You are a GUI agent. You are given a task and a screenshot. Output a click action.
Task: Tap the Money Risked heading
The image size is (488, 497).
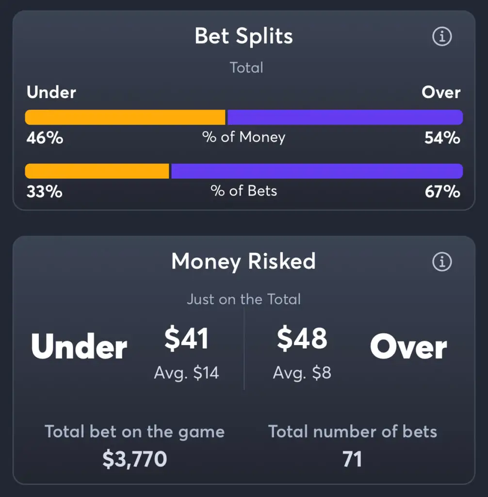point(244,262)
